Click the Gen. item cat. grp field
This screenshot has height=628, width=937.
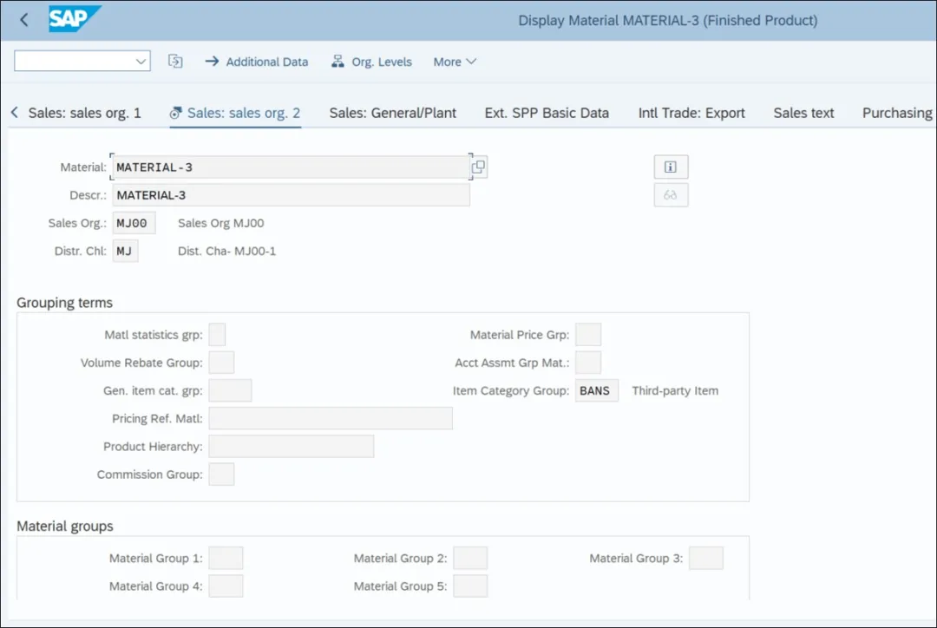(x=230, y=391)
